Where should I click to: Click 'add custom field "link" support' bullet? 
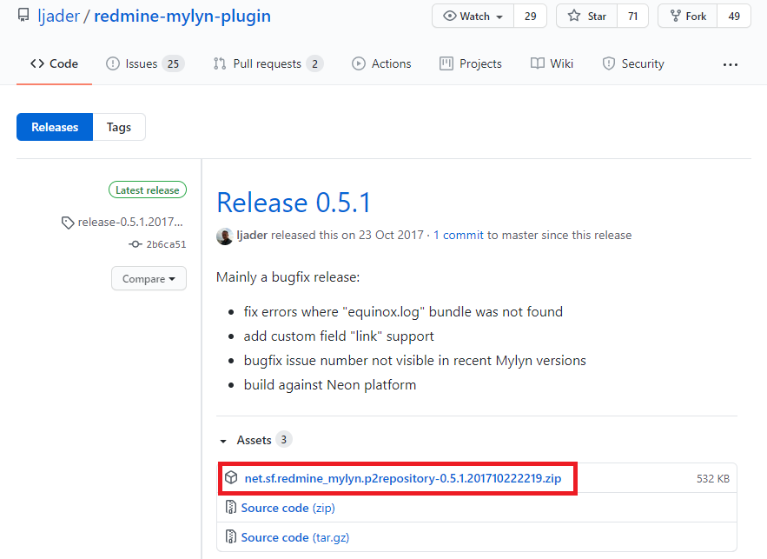click(339, 336)
